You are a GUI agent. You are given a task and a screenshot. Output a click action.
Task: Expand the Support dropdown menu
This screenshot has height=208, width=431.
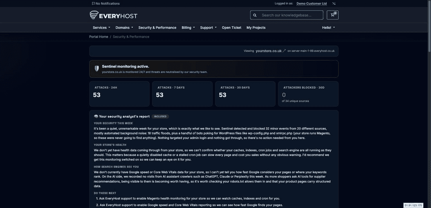coord(208,27)
